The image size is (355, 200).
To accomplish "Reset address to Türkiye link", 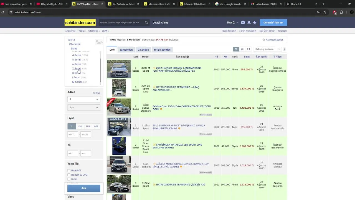I will pyautogui.click(x=97, y=93).
